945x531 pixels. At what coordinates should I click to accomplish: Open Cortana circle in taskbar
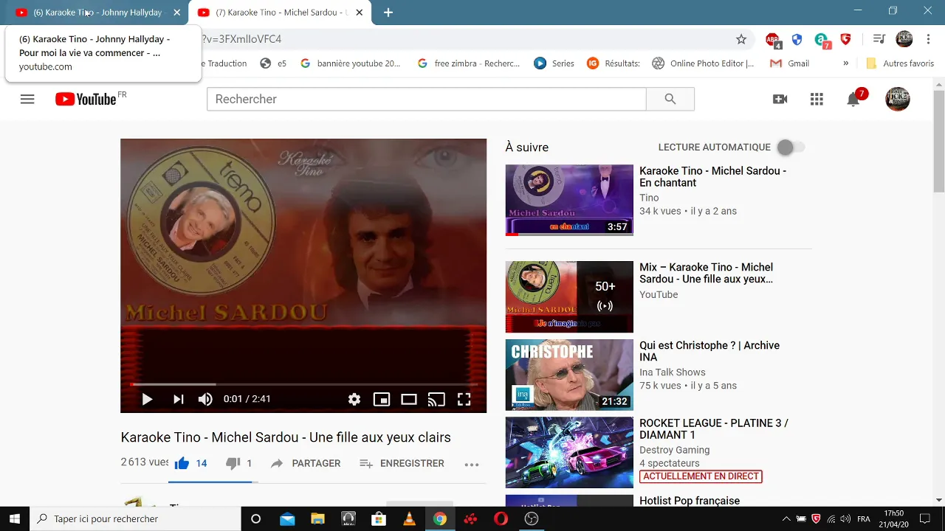click(256, 519)
